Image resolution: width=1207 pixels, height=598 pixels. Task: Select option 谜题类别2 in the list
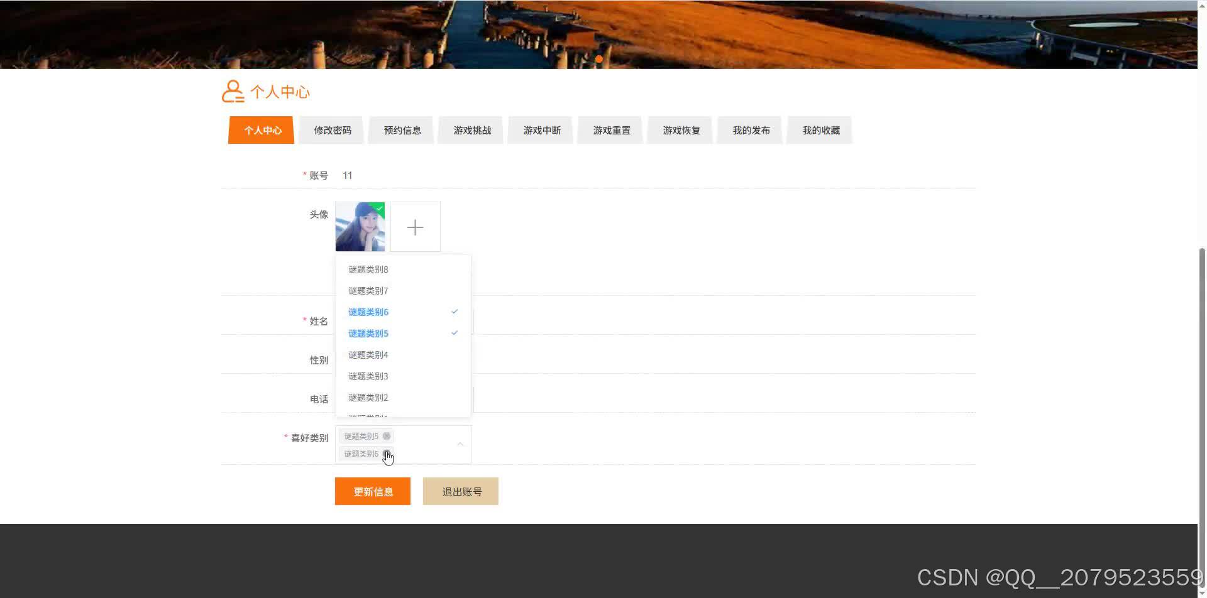tap(403, 398)
